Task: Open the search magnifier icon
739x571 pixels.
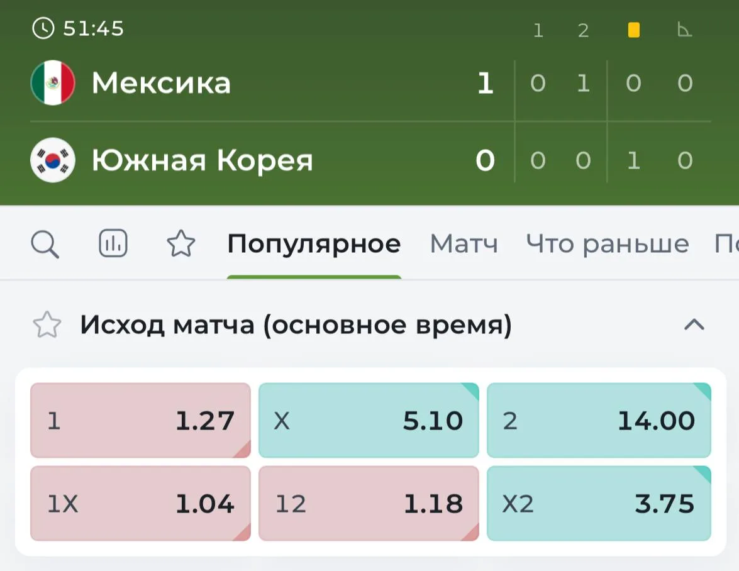Action: click(x=45, y=244)
